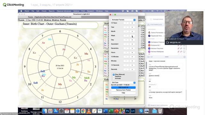Open Spotlight search in menu bar
The width and height of the screenshot is (205, 115).
coord(161,11)
